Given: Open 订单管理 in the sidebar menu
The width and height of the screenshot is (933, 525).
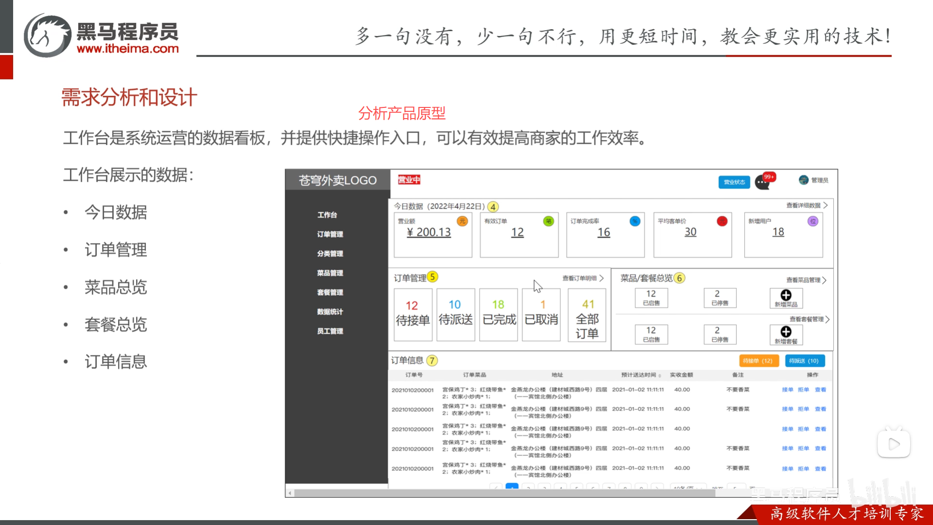Looking at the screenshot, I should coord(330,234).
